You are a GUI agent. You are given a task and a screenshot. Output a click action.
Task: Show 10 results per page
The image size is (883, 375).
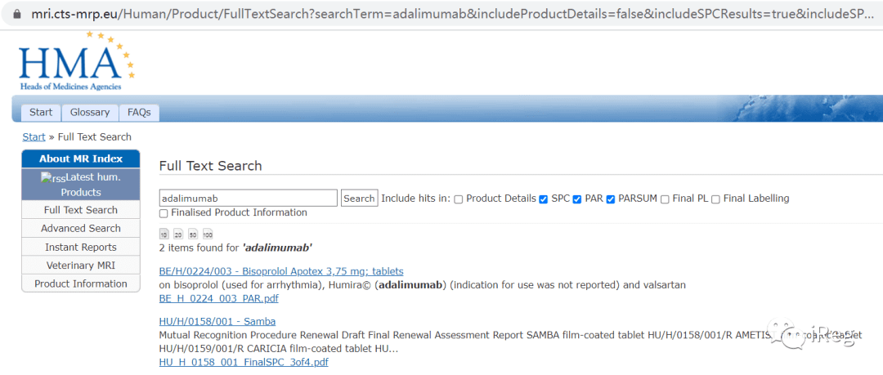(x=164, y=234)
